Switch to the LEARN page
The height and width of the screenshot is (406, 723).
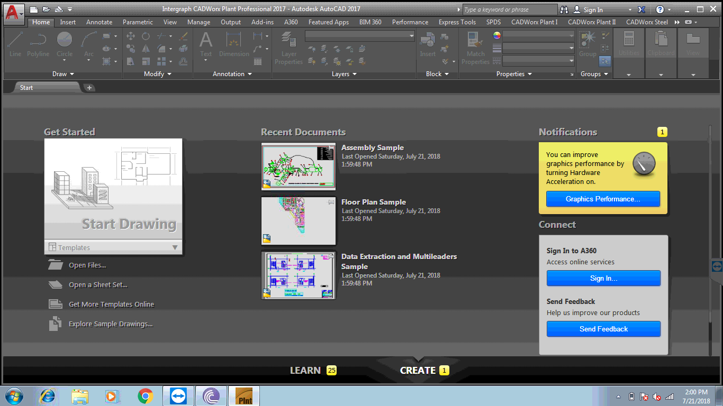(305, 371)
